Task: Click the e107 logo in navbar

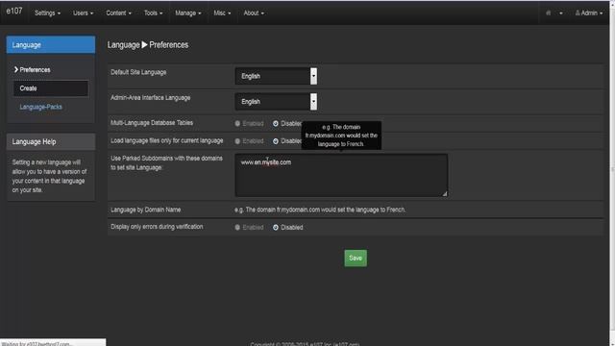Action: [x=14, y=12]
